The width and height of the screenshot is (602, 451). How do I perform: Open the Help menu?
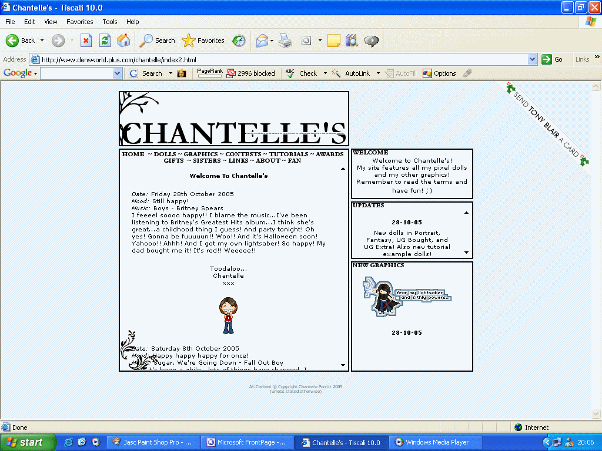click(x=132, y=22)
